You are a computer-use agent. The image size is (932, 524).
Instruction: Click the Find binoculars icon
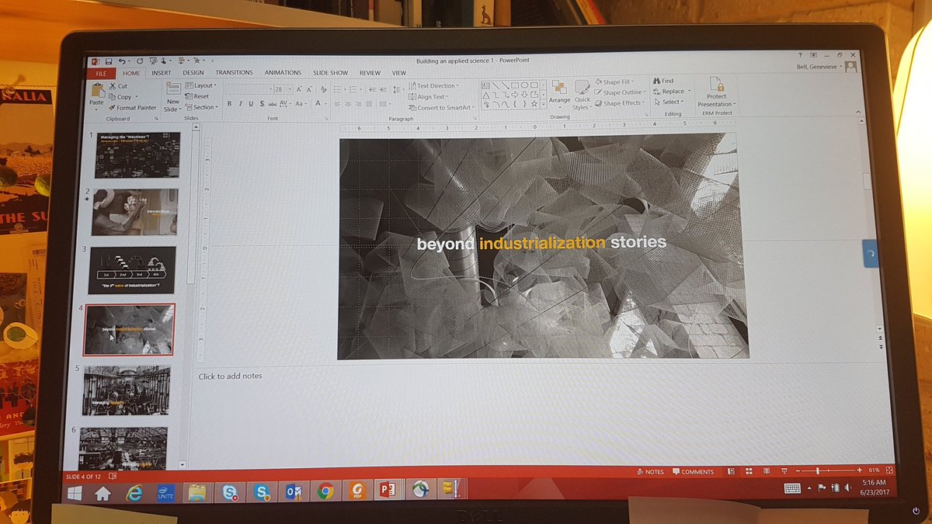(x=657, y=81)
